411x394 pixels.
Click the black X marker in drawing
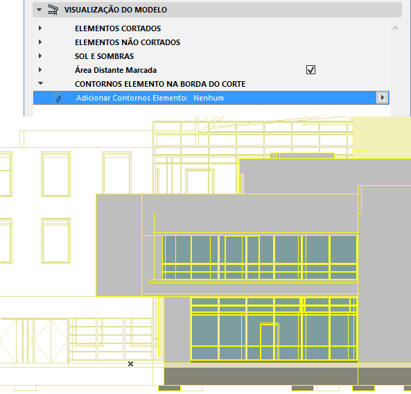coord(130,364)
